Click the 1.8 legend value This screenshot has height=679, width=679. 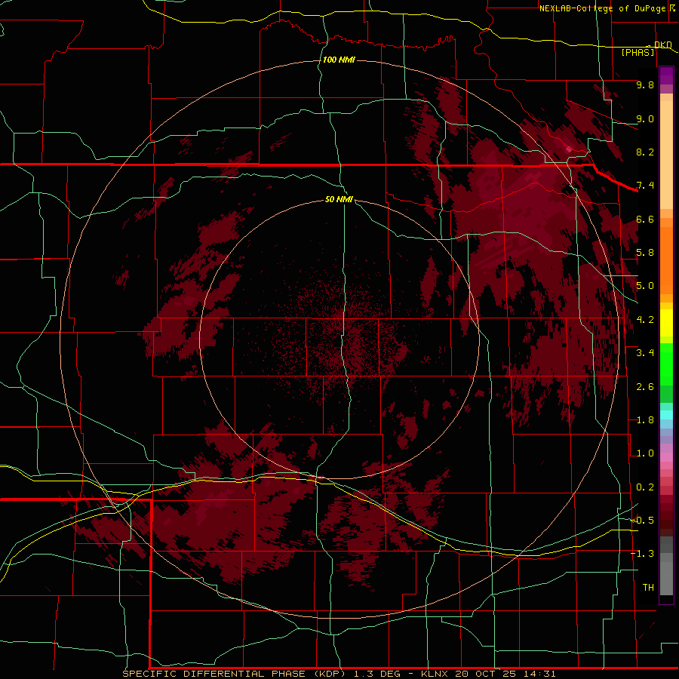[645, 420]
